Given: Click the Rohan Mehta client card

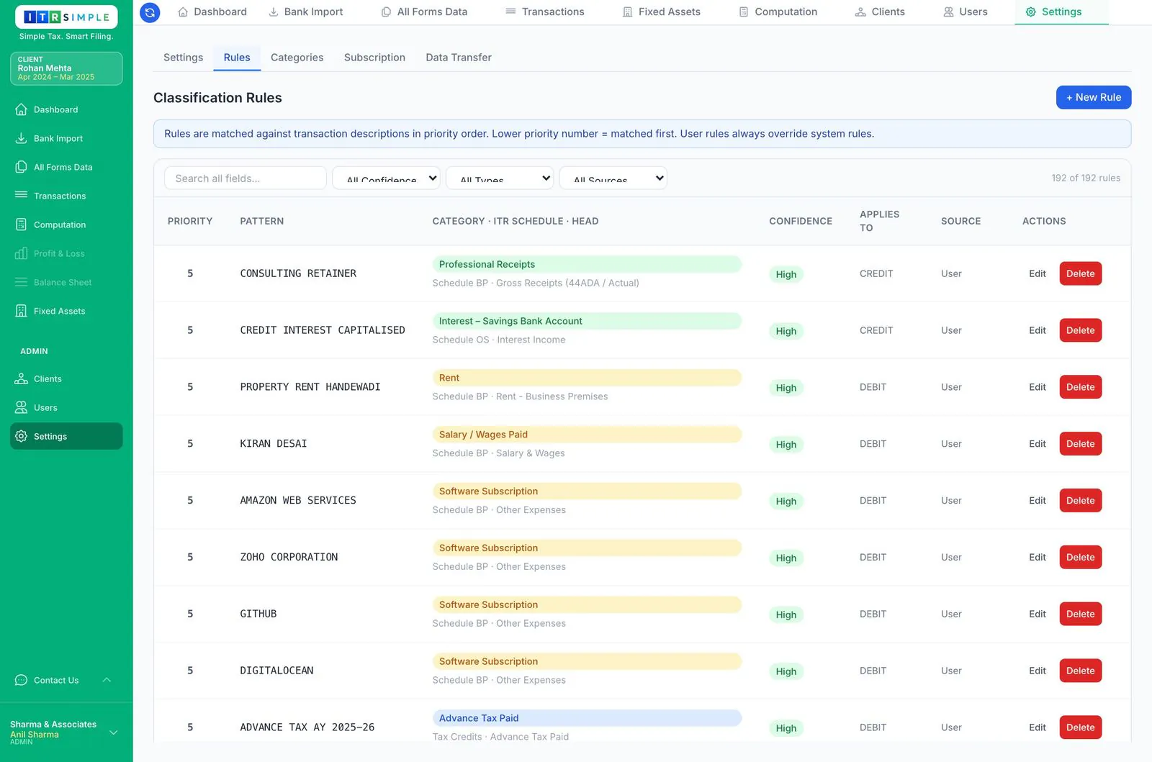Looking at the screenshot, I should pyautogui.click(x=66, y=68).
